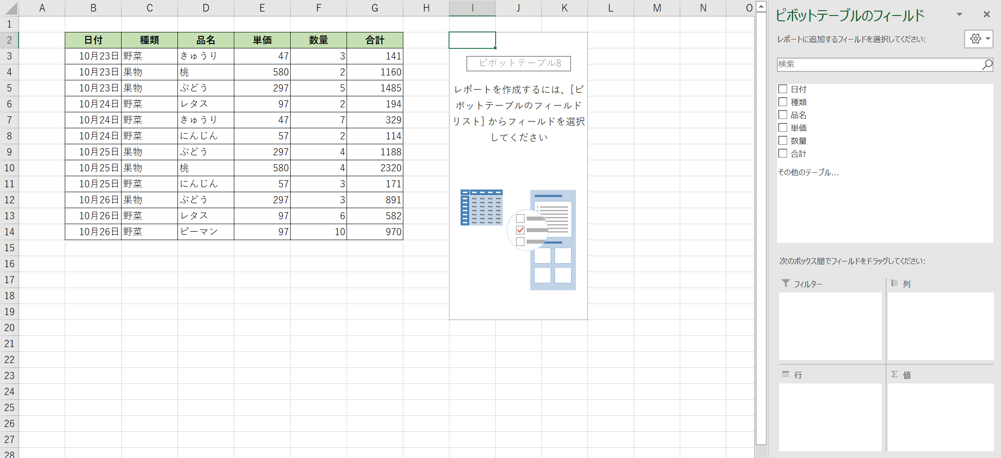Open その他のテーブル link
This screenshot has height=458, width=1001.
pos(808,172)
